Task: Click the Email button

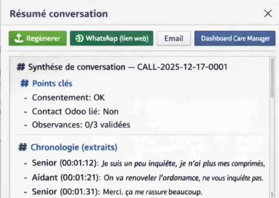Action: [174, 38]
